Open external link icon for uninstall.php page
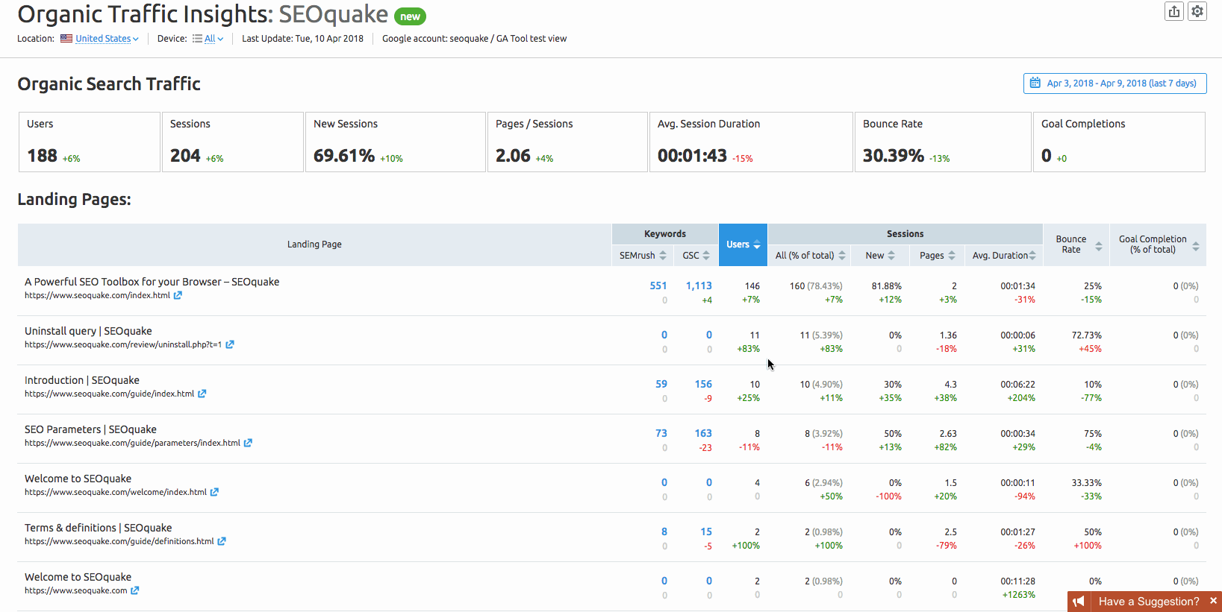1222x612 pixels. [230, 344]
